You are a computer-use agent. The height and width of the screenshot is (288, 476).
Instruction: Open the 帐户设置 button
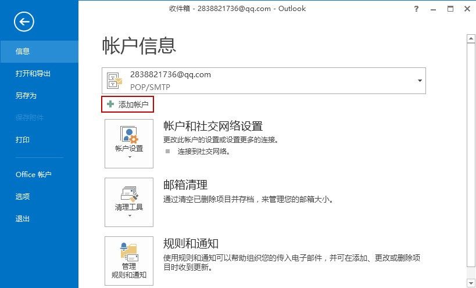129,143
